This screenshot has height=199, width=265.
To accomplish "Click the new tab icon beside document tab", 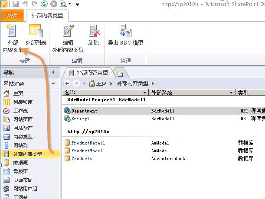I will pos(120,73).
